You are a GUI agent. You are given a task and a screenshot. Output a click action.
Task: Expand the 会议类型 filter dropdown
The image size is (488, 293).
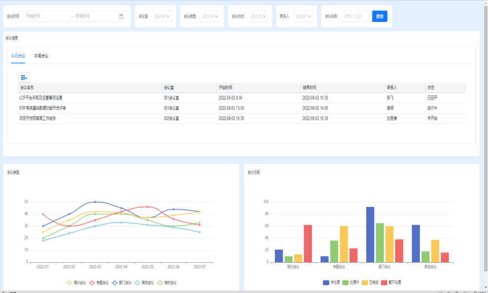[x=210, y=16]
